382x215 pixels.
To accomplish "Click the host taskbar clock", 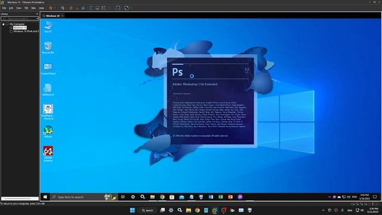I will pos(374,210).
